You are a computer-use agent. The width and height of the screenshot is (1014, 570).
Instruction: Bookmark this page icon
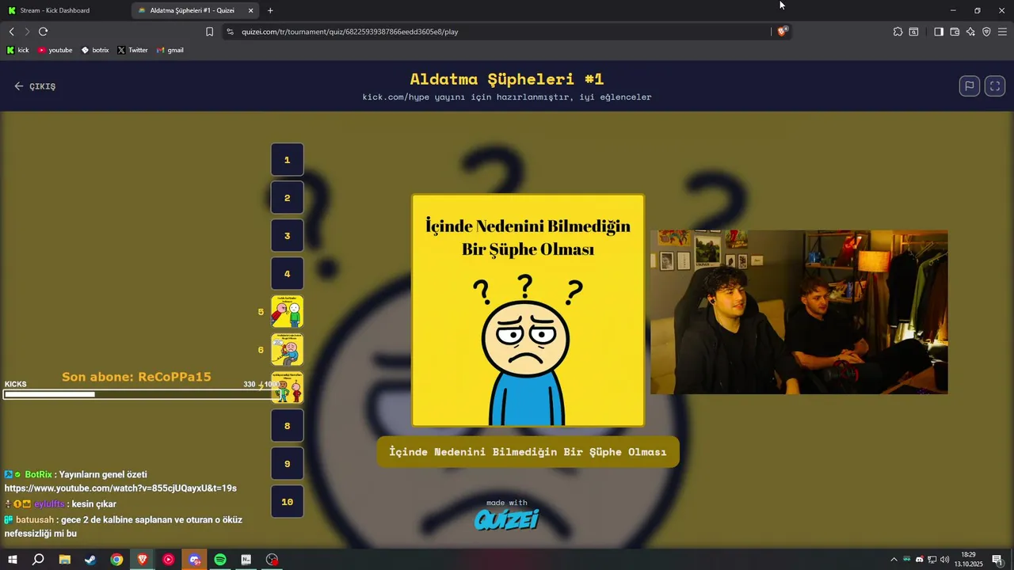coord(209,32)
